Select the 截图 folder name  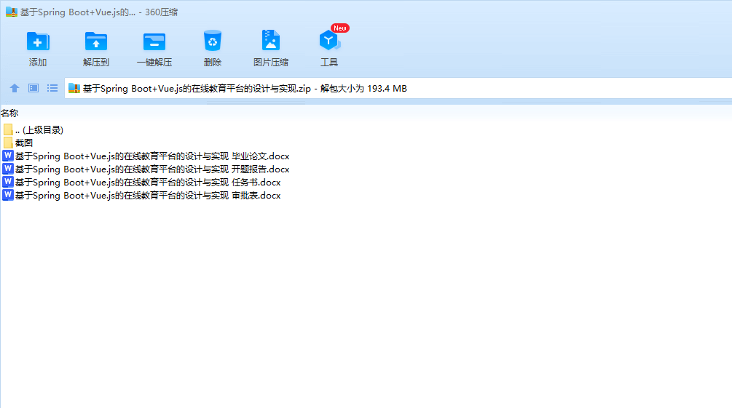(x=24, y=143)
